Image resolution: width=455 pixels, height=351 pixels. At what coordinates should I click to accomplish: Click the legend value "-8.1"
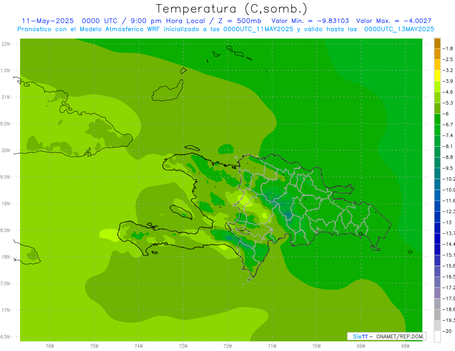[448, 147]
